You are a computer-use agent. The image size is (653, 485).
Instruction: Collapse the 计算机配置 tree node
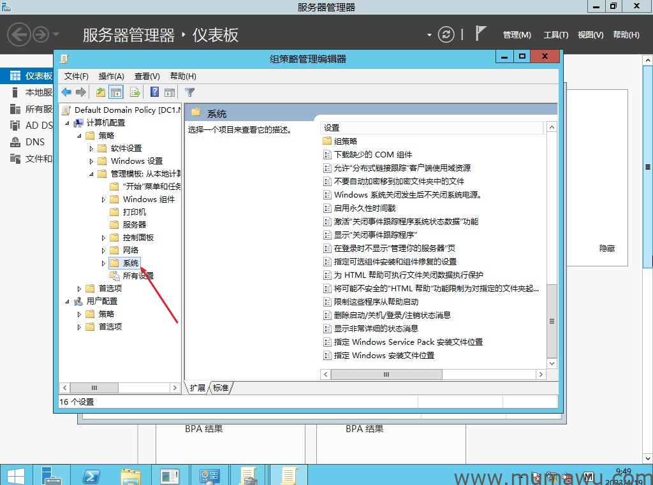point(67,123)
